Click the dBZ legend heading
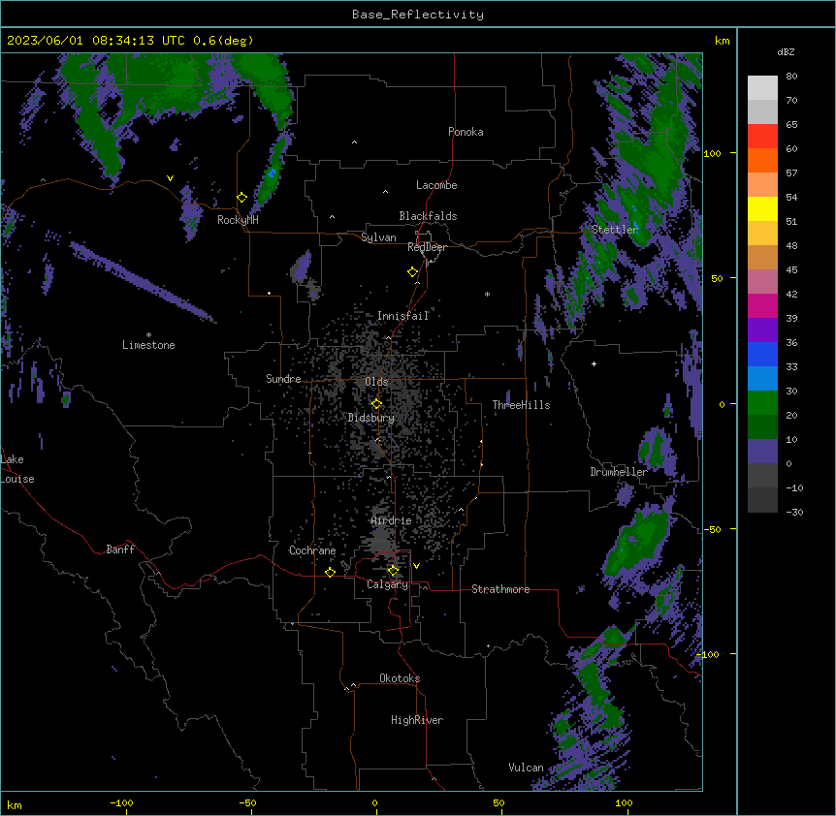 pos(786,51)
